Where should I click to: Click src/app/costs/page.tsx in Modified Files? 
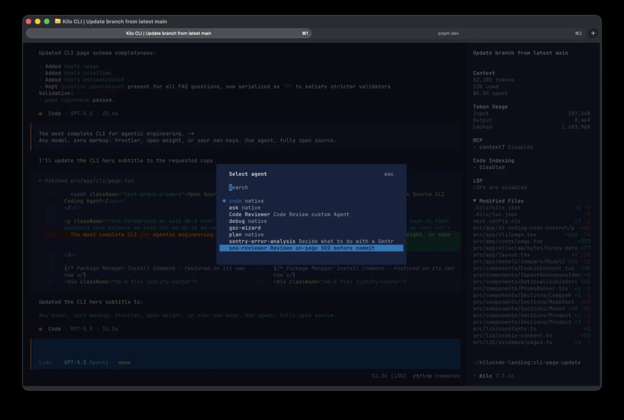pyautogui.click(x=531, y=241)
